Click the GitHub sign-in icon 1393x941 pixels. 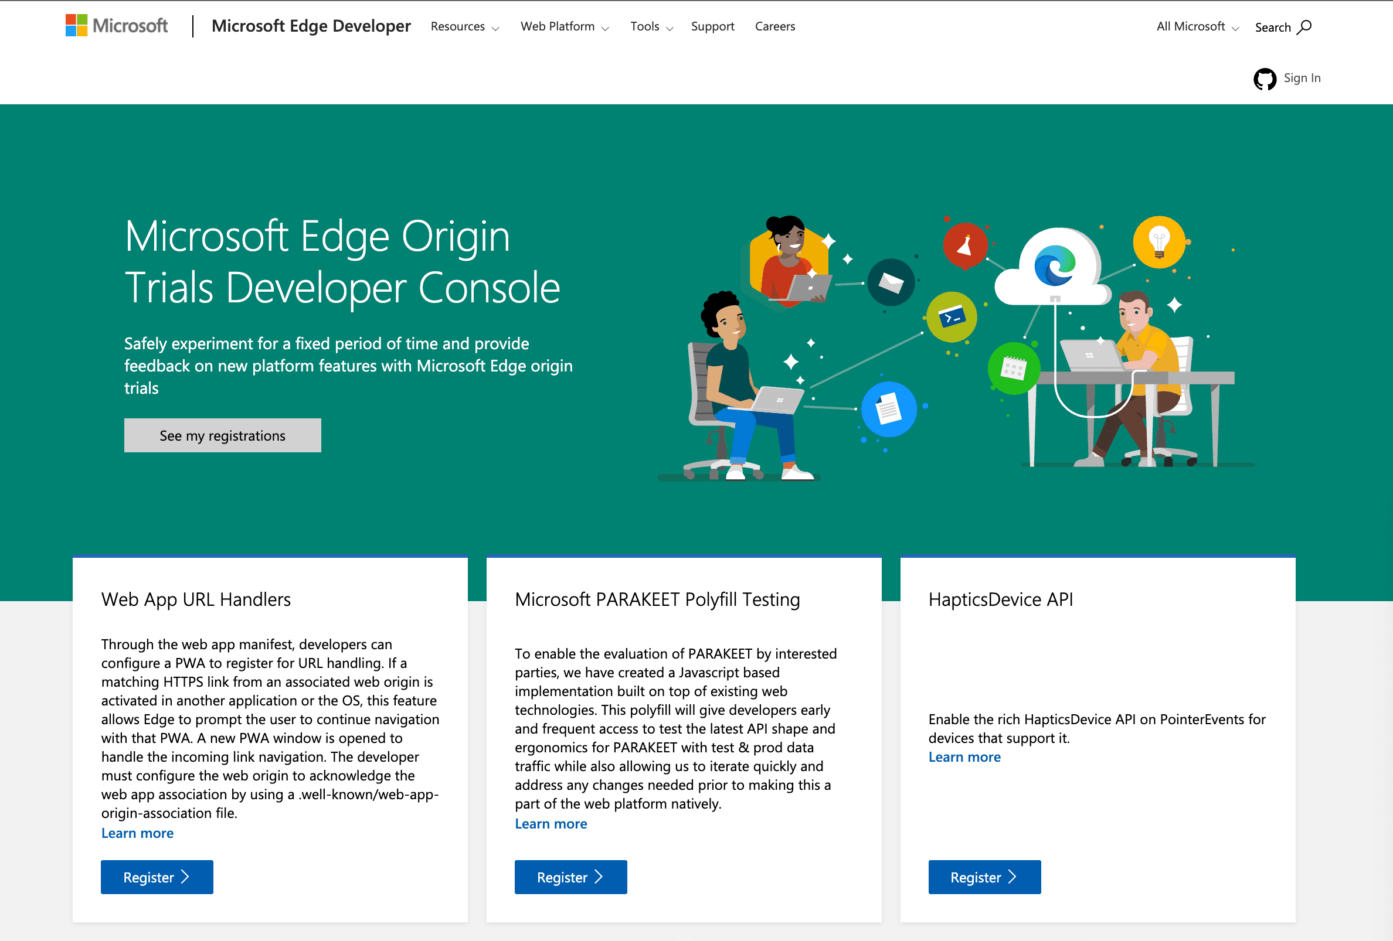pyautogui.click(x=1265, y=78)
